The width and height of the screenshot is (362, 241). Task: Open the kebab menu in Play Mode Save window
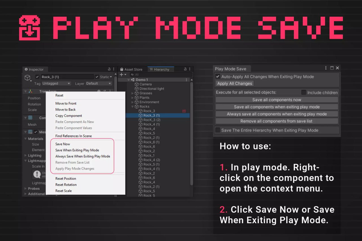(326, 68)
